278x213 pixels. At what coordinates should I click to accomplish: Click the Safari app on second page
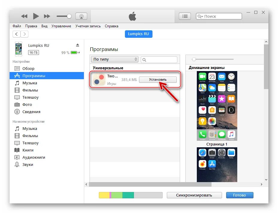pos(203,153)
